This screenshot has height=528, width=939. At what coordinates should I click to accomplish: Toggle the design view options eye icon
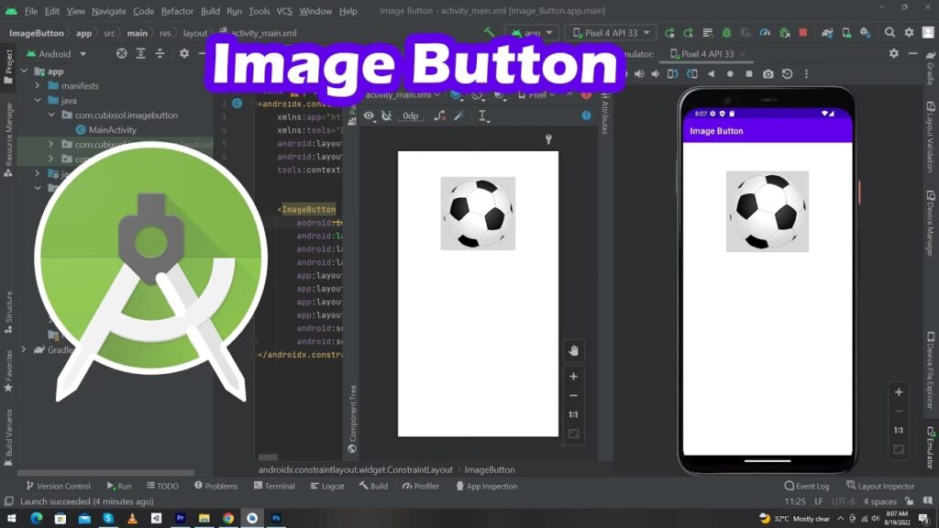[x=369, y=115]
